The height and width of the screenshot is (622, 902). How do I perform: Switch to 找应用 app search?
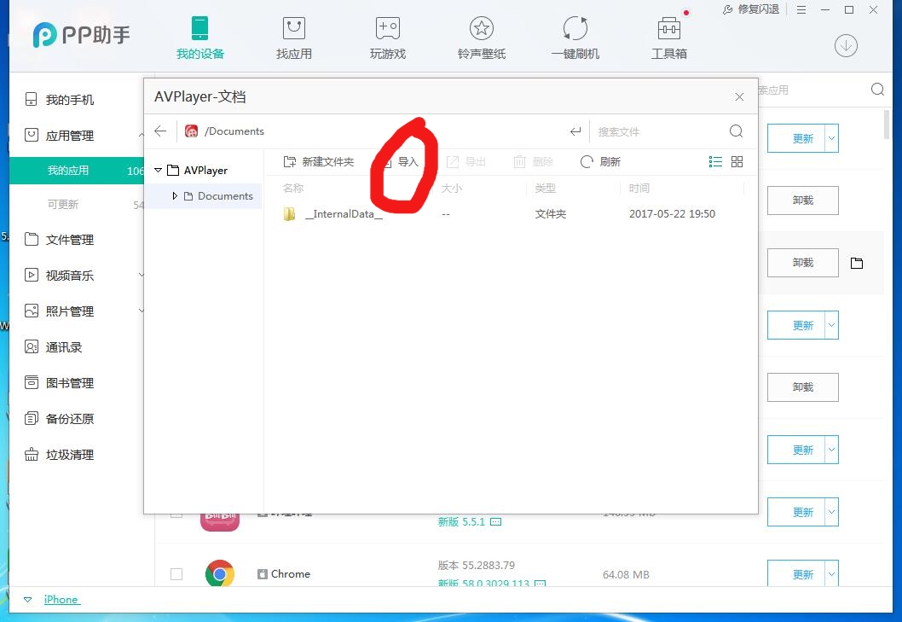click(x=293, y=36)
